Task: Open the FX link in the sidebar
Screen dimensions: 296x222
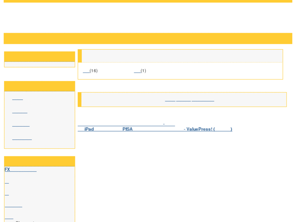Action: tap(21, 169)
